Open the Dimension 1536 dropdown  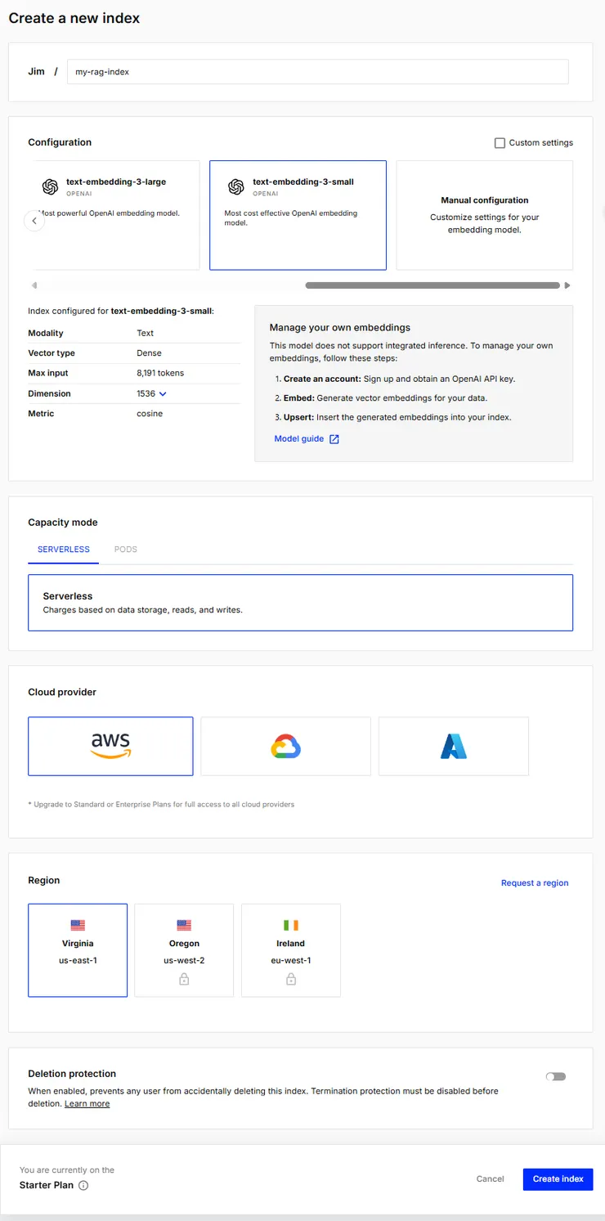(x=152, y=393)
